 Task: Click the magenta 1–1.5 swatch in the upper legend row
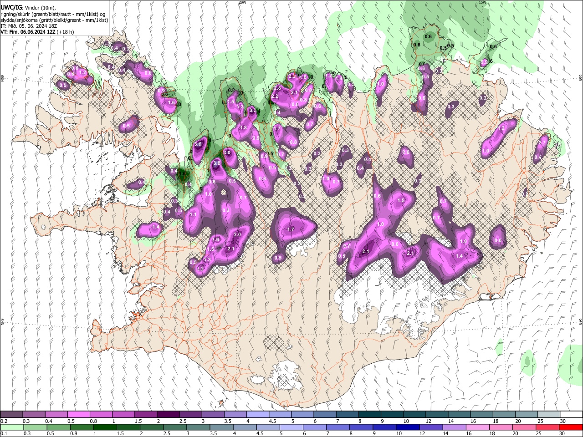coord(123,415)
